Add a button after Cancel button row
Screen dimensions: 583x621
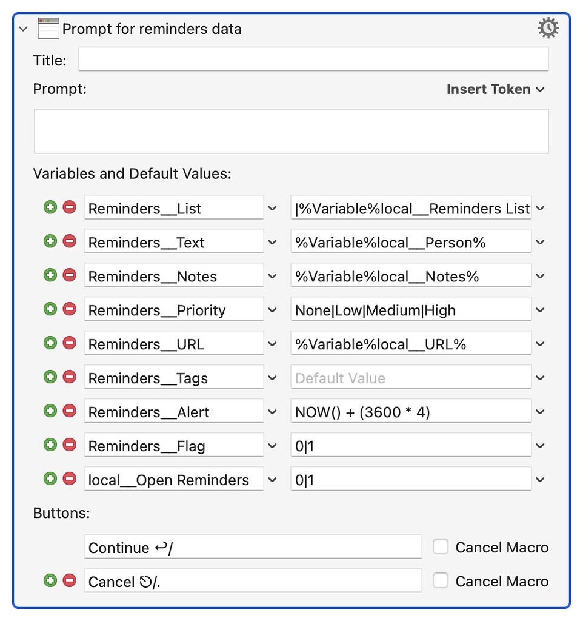point(50,581)
